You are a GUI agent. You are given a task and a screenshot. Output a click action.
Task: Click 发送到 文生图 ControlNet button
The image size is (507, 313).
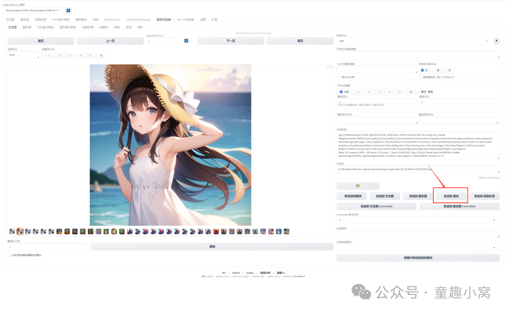[x=376, y=206]
